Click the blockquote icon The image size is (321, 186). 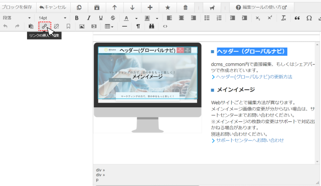pyautogui.click(x=297, y=18)
